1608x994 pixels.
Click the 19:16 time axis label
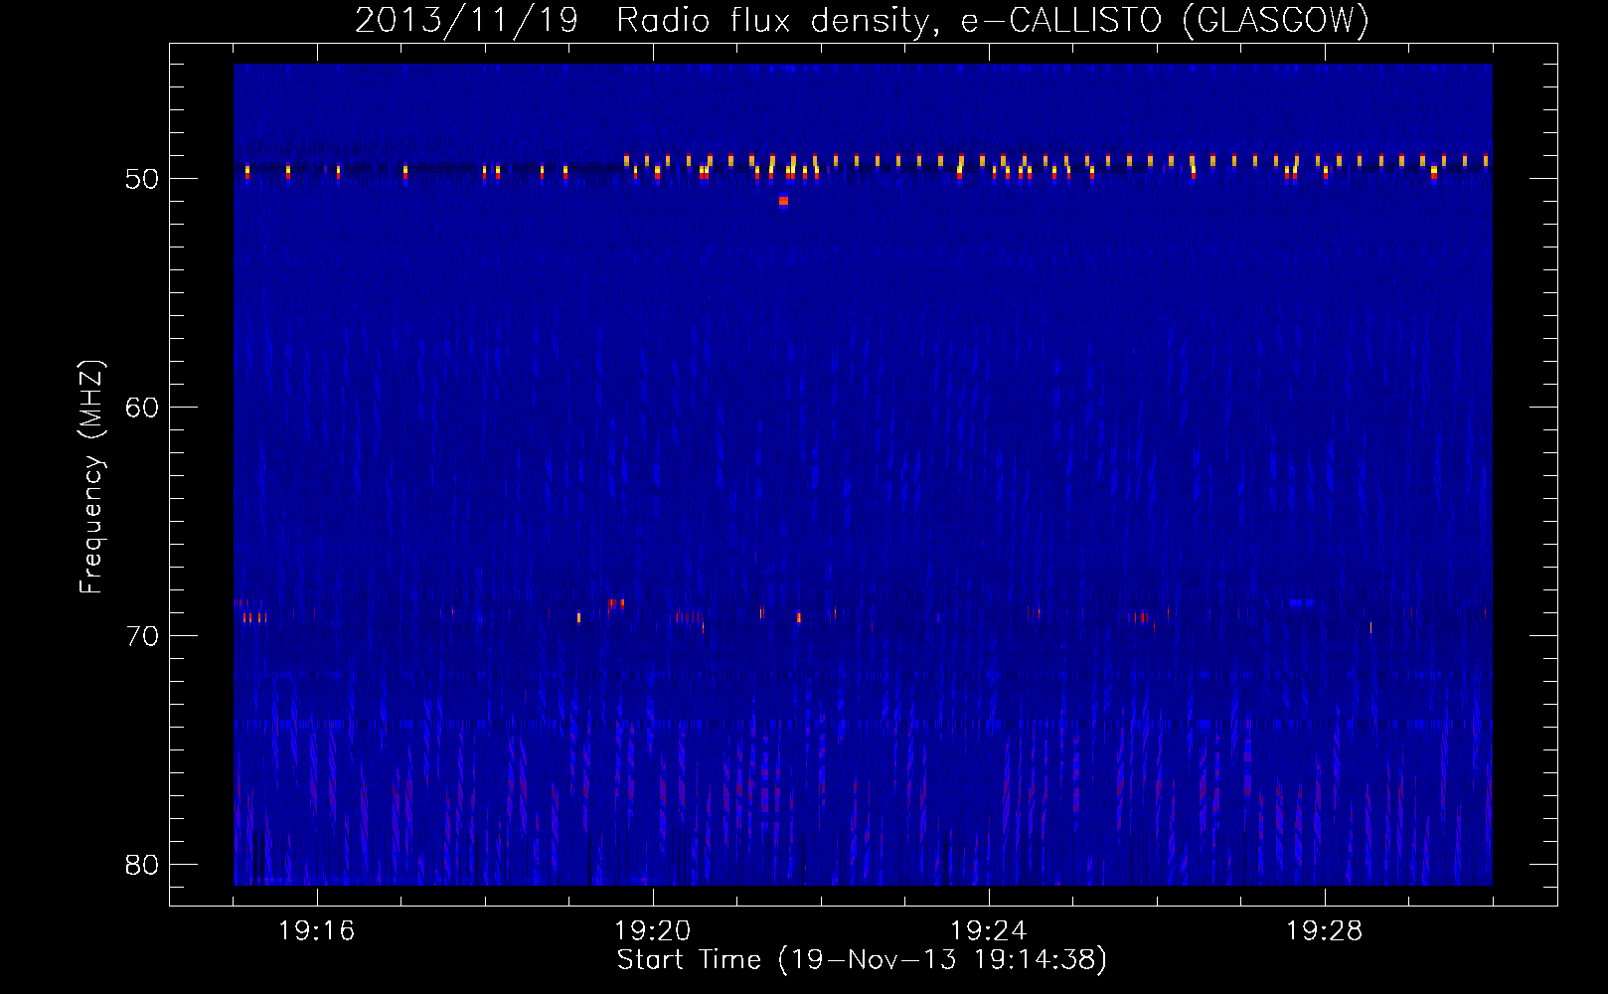click(x=317, y=931)
